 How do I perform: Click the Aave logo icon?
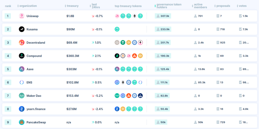22,69
